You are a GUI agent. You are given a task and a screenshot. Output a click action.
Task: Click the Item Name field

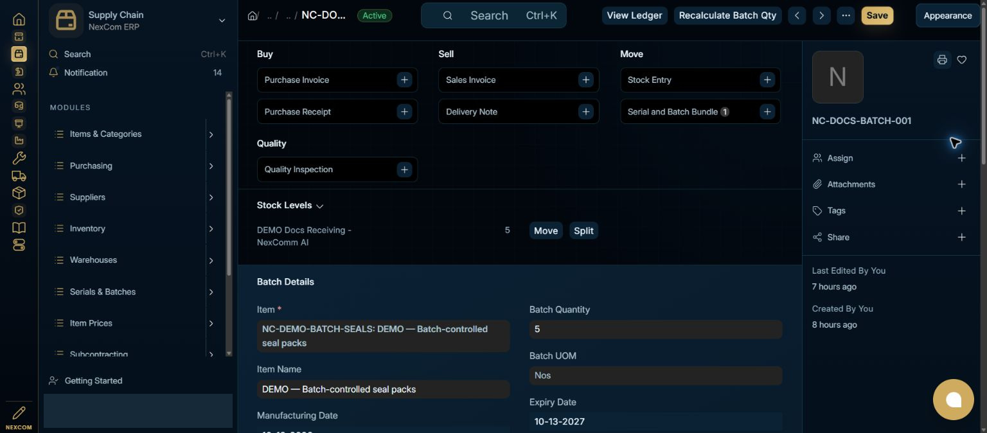click(383, 389)
